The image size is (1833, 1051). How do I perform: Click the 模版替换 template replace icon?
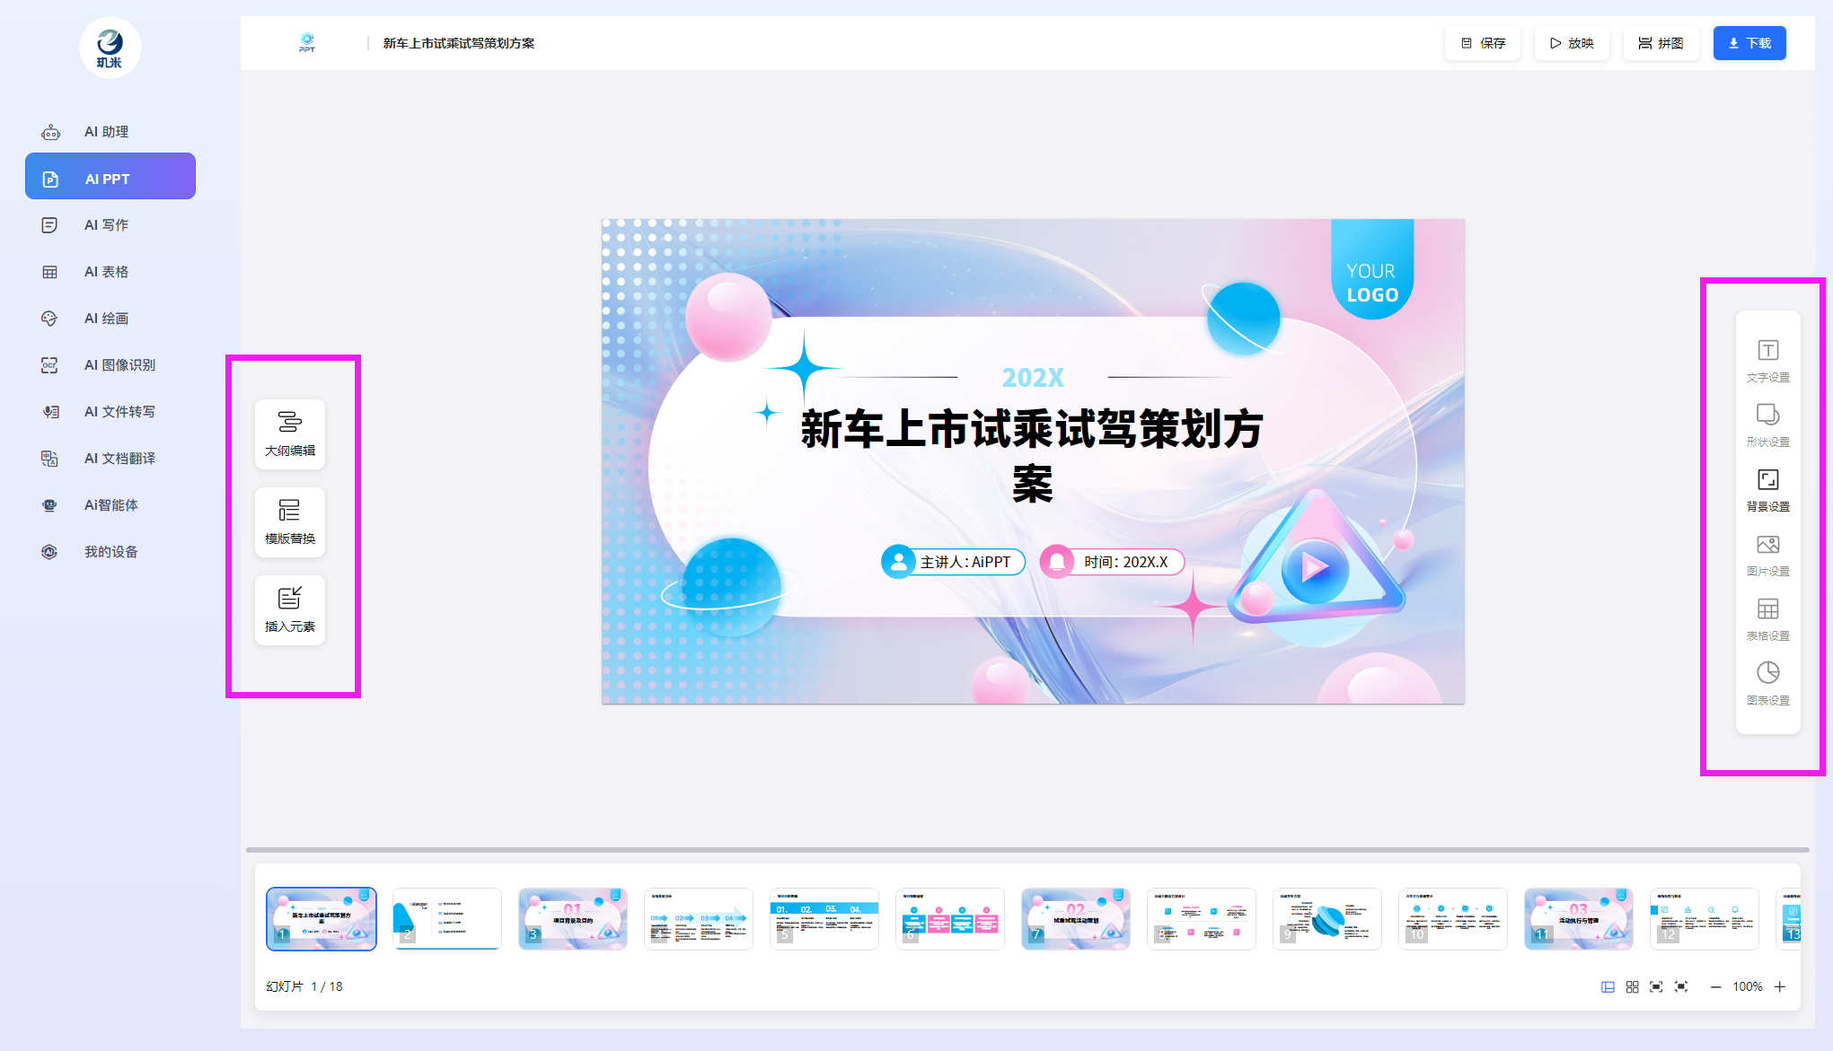click(x=289, y=521)
